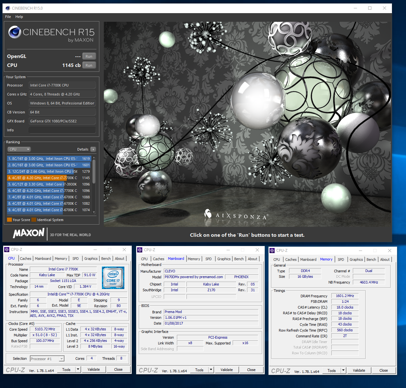The image size is (406, 388).
Task: Select ranking entry 3 scoring 1279
Action: (49, 171)
